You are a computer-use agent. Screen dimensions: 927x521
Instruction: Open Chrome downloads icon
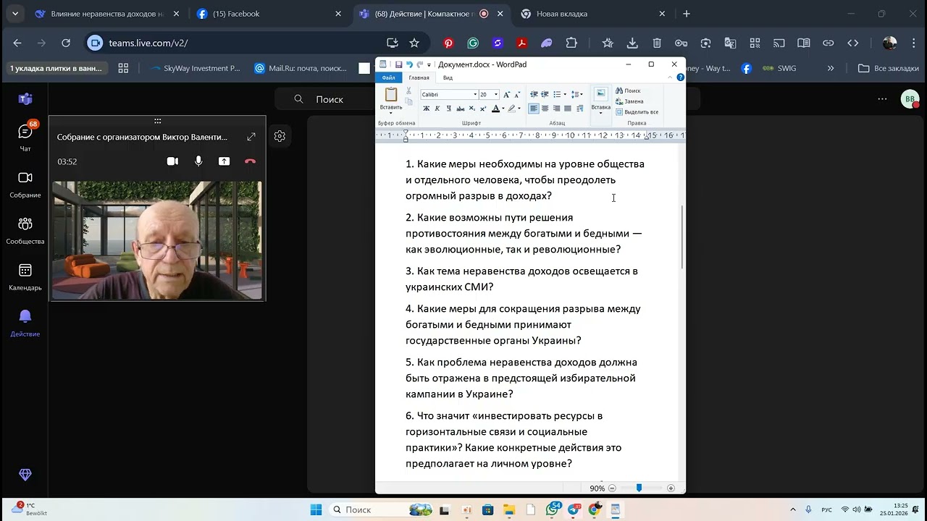(632, 43)
